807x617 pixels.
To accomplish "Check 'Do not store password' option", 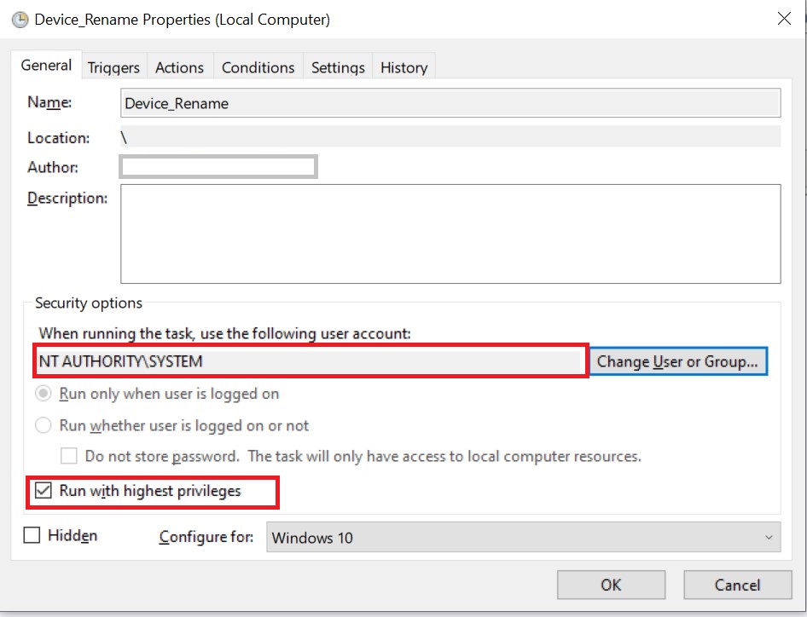I will pyautogui.click(x=69, y=456).
